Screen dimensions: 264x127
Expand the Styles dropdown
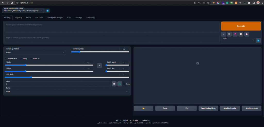pyautogui.click(x=238, y=40)
